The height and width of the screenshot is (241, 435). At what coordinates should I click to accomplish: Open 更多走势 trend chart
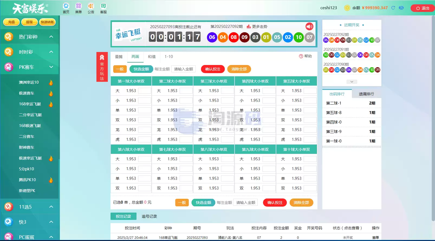coord(257,27)
